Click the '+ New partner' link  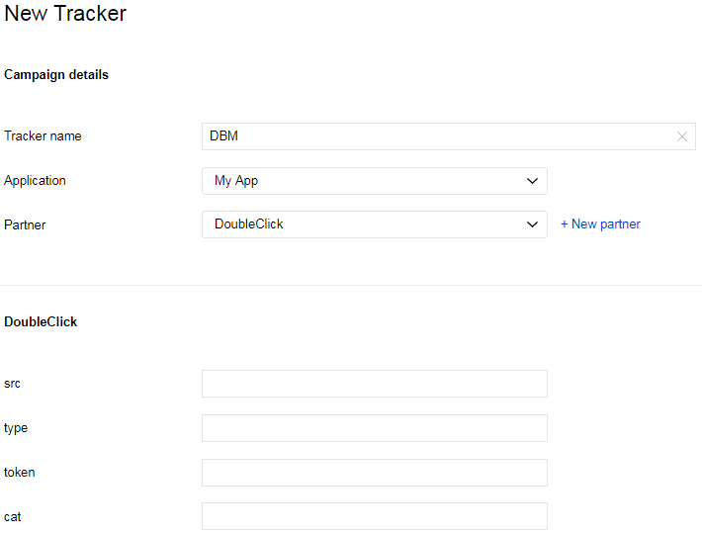(600, 224)
